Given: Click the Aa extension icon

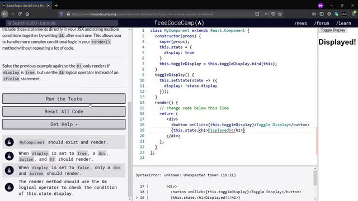Looking at the screenshot, I should coord(344,14).
